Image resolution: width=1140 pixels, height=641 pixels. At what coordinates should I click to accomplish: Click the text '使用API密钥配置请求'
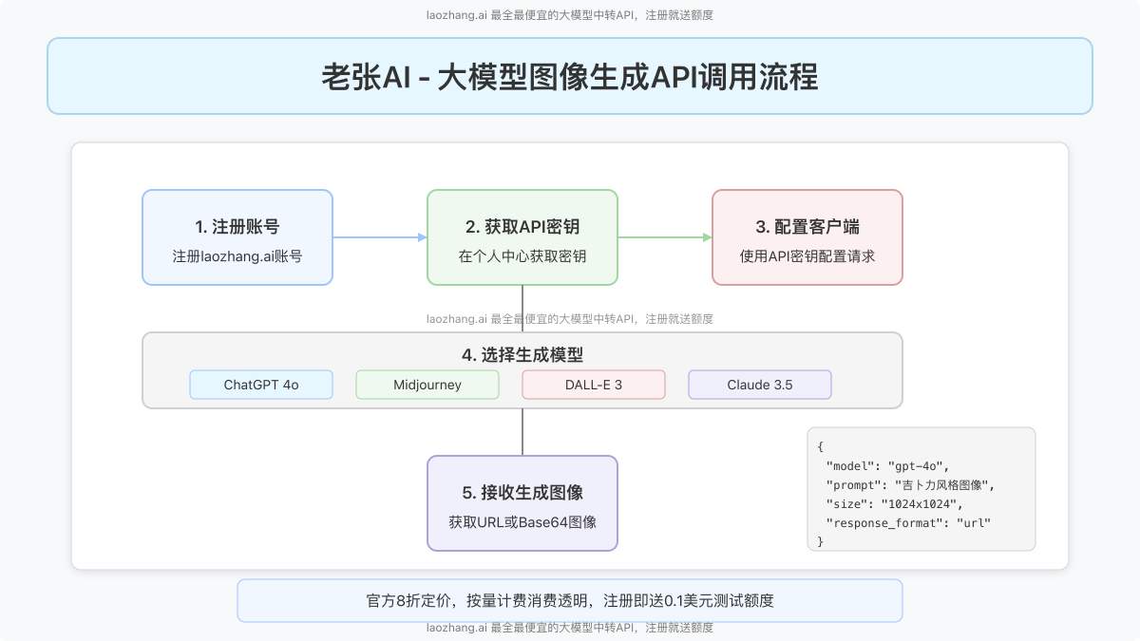tap(807, 256)
